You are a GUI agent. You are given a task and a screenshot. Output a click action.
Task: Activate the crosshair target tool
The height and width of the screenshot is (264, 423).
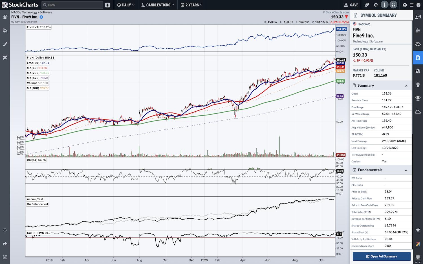coord(376,5)
